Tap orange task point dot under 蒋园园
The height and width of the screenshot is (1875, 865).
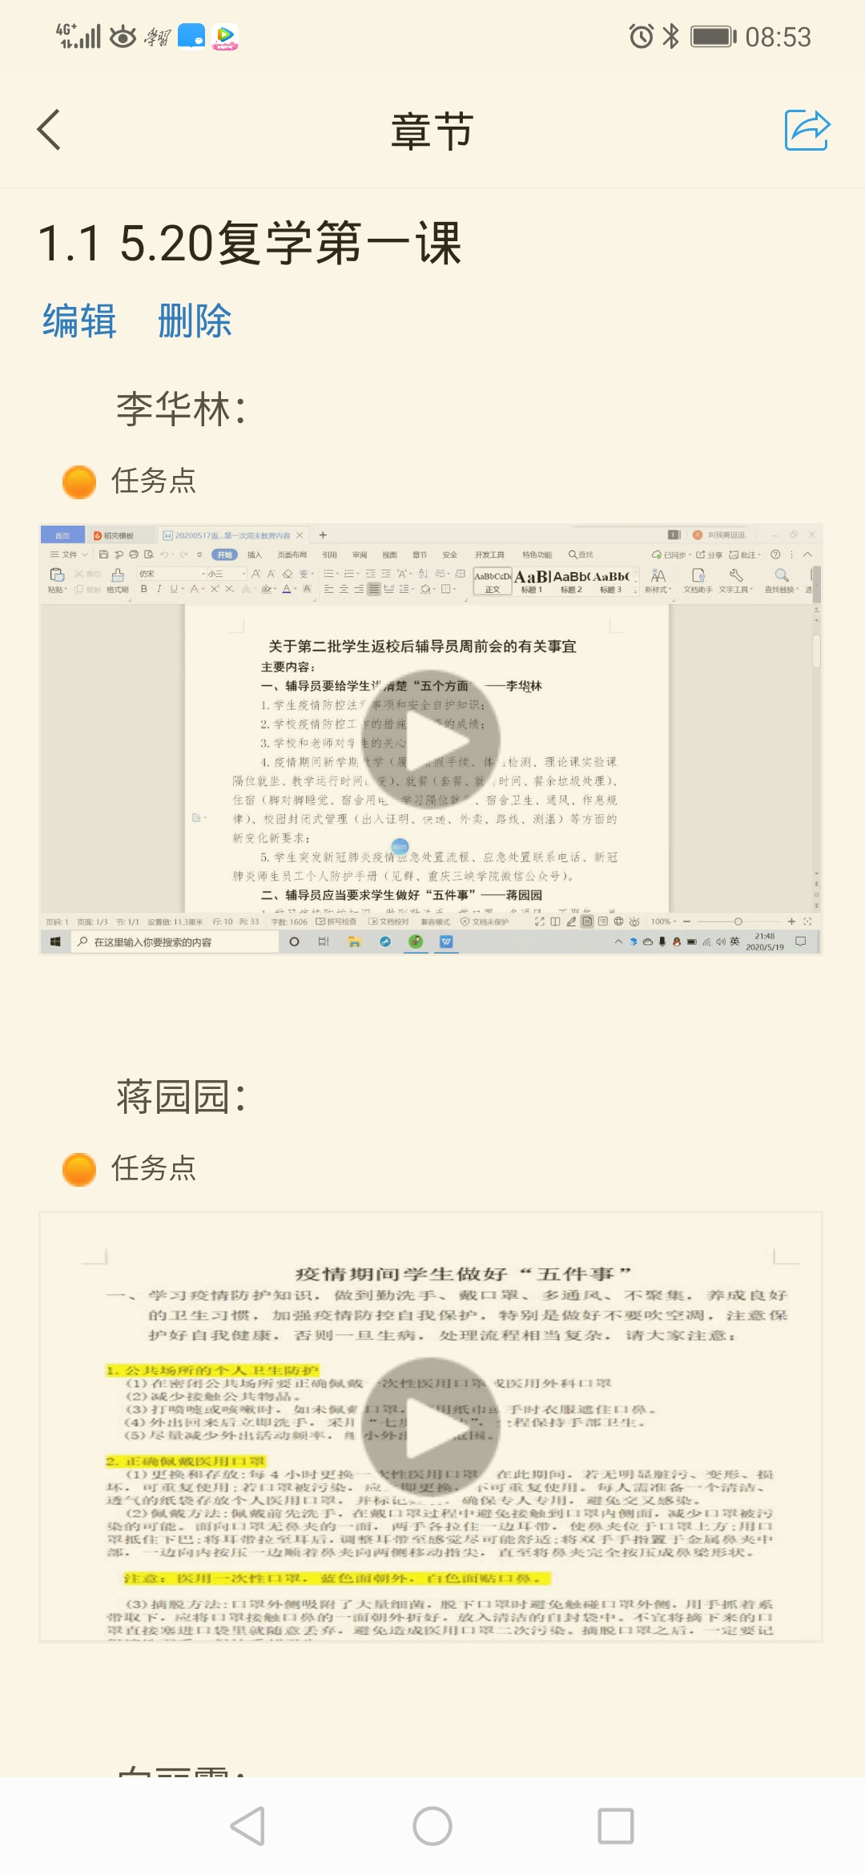tap(79, 1169)
